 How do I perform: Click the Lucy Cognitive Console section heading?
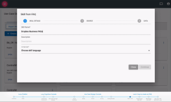[x=48, y=94]
